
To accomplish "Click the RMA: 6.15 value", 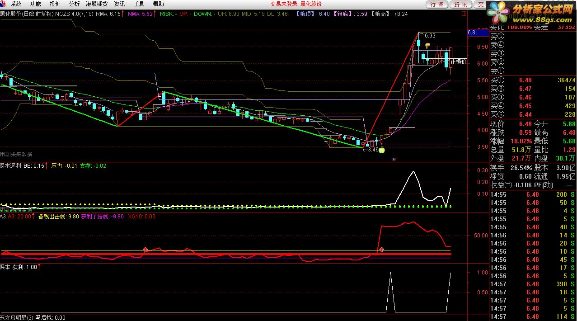I will tap(110, 14).
